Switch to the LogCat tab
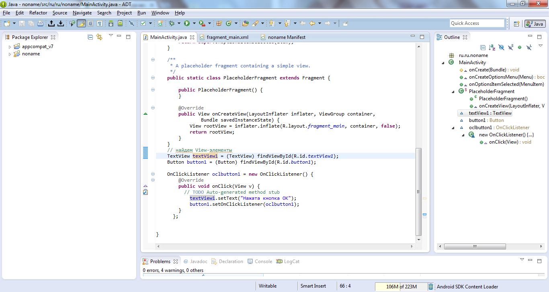Screen dimensions: 549x292 click(288, 262)
